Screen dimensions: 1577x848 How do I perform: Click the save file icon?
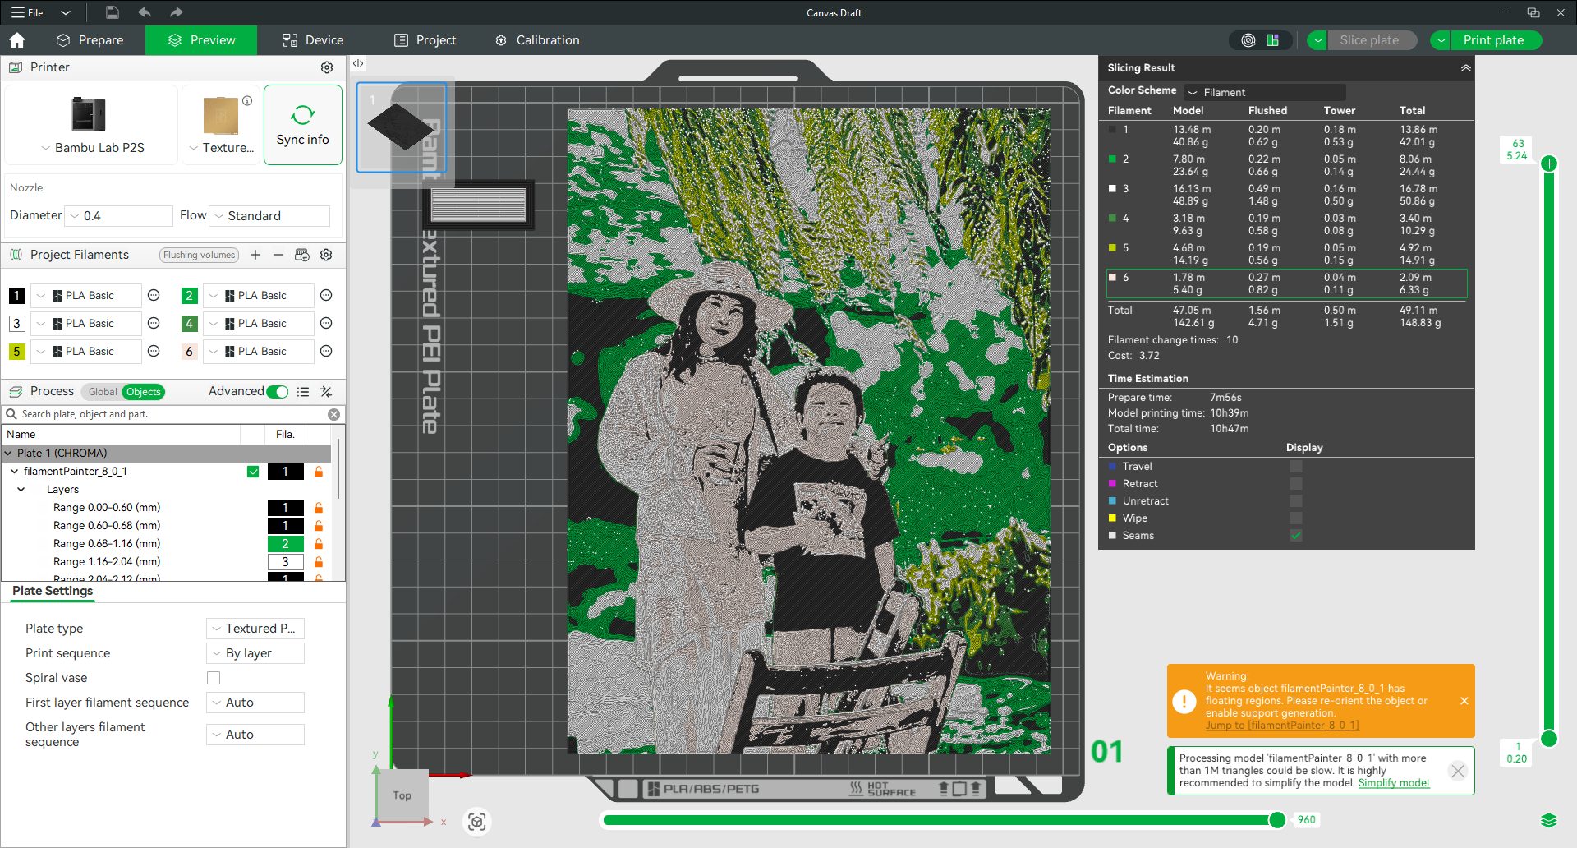[113, 12]
